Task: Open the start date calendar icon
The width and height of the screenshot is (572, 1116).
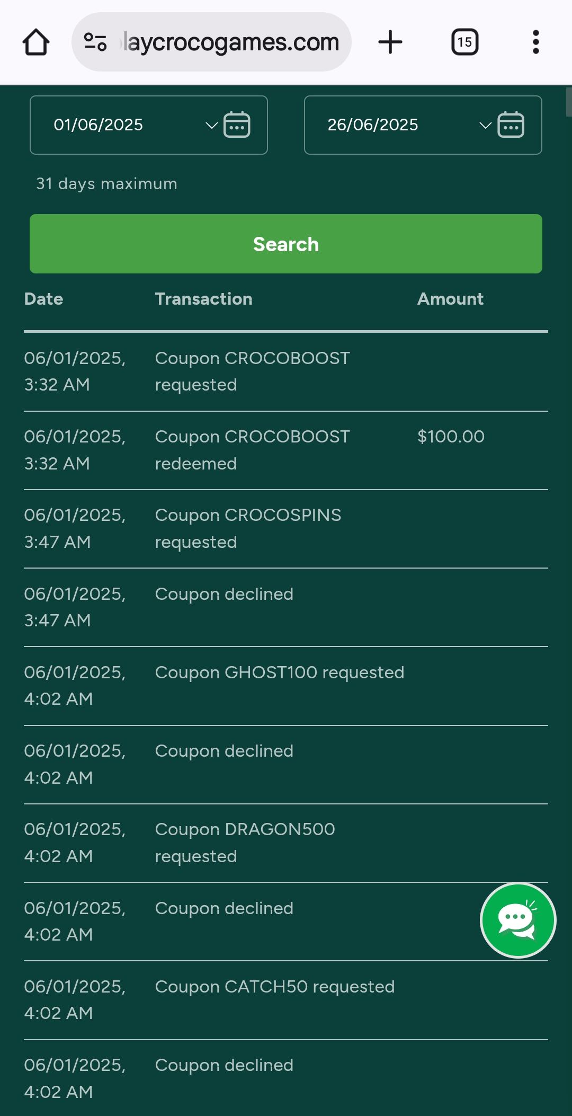Action: (237, 125)
